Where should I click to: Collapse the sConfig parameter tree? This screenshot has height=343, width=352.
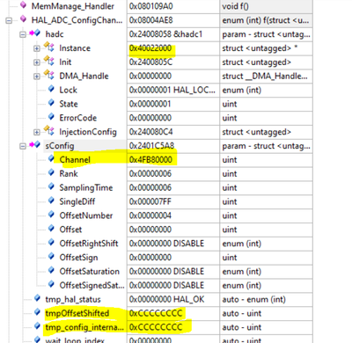[x=23, y=146]
